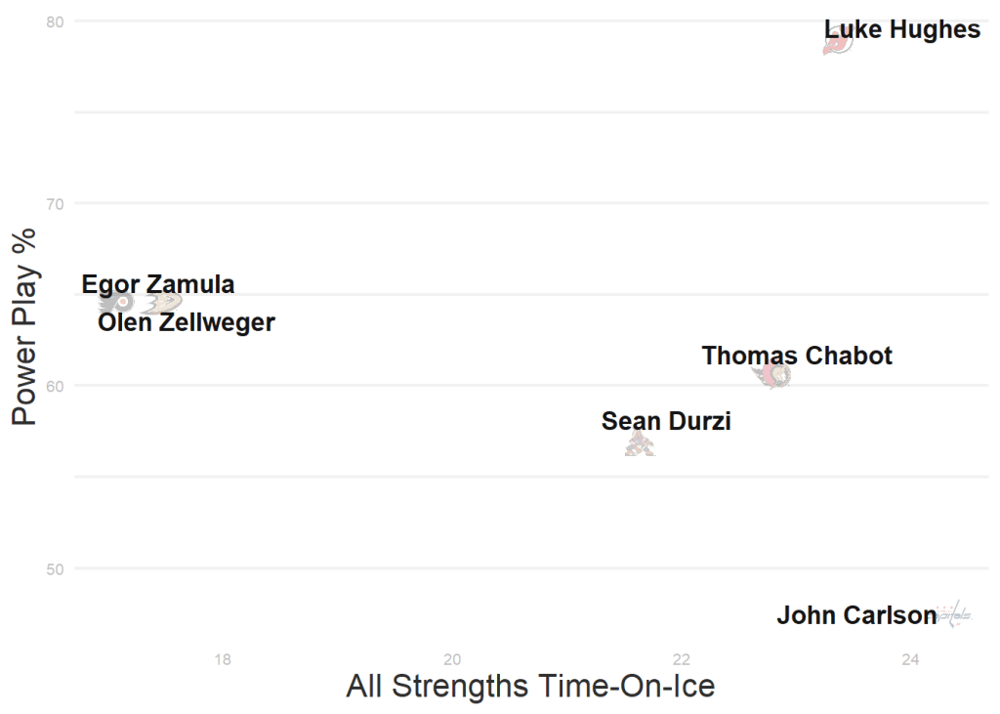
Task: Click the Power Play % axis title
Action: tap(23, 327)
